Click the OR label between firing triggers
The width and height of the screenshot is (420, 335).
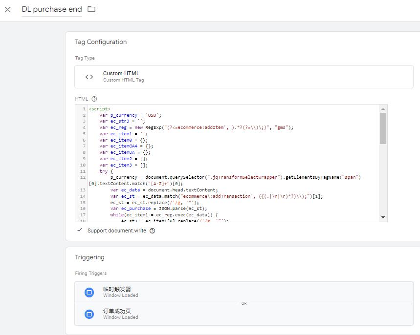[x=243, y=303]
